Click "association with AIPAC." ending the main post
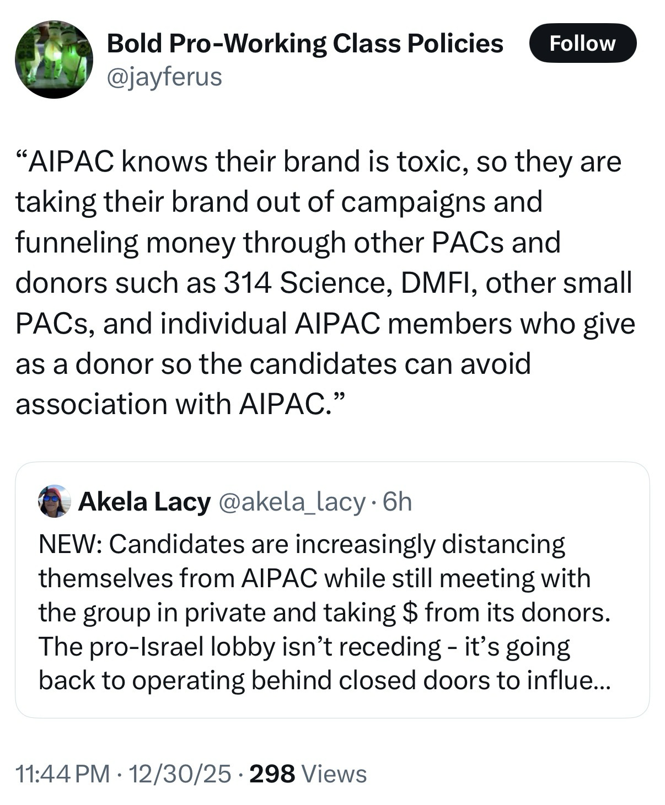The image size is (665, 805). pos(180,404)
